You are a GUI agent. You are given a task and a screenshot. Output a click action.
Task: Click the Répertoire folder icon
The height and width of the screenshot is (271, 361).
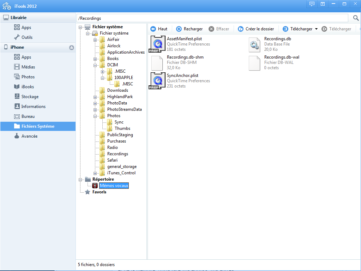tap(88, 179)
